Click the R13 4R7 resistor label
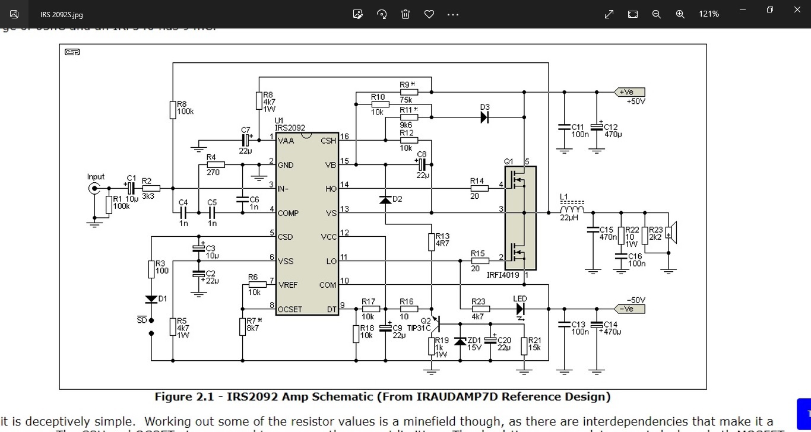The height and width of the screenshot is (432, 811). pos(442,240)
